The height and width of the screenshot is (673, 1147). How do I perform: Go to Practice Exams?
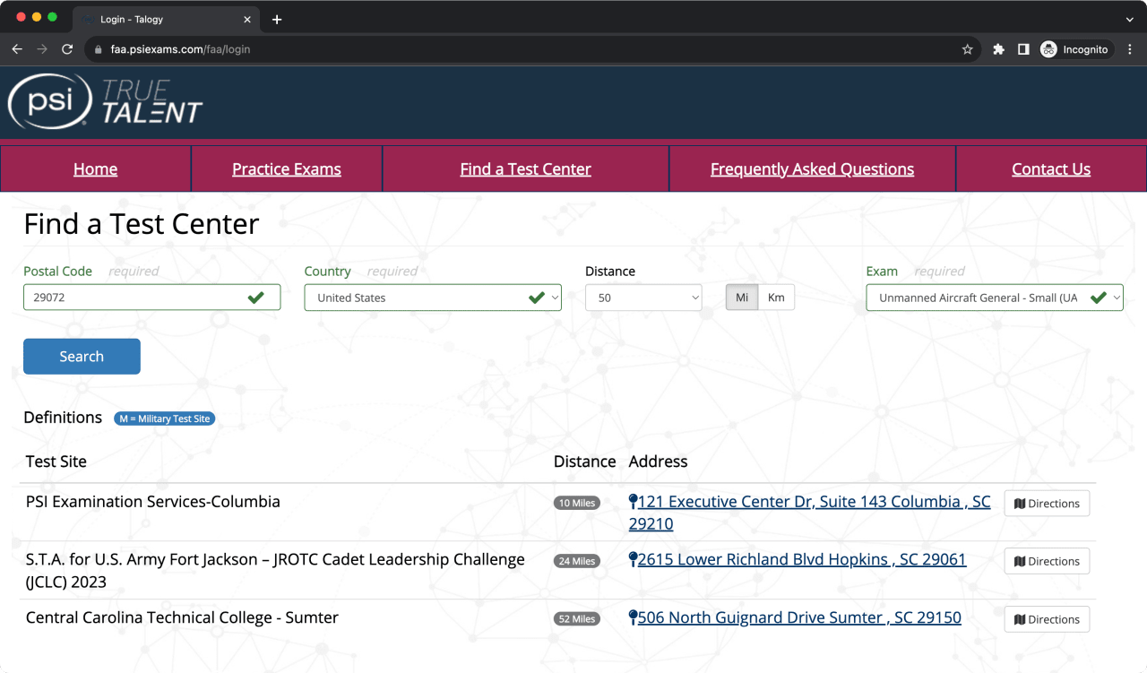(287, 169)
